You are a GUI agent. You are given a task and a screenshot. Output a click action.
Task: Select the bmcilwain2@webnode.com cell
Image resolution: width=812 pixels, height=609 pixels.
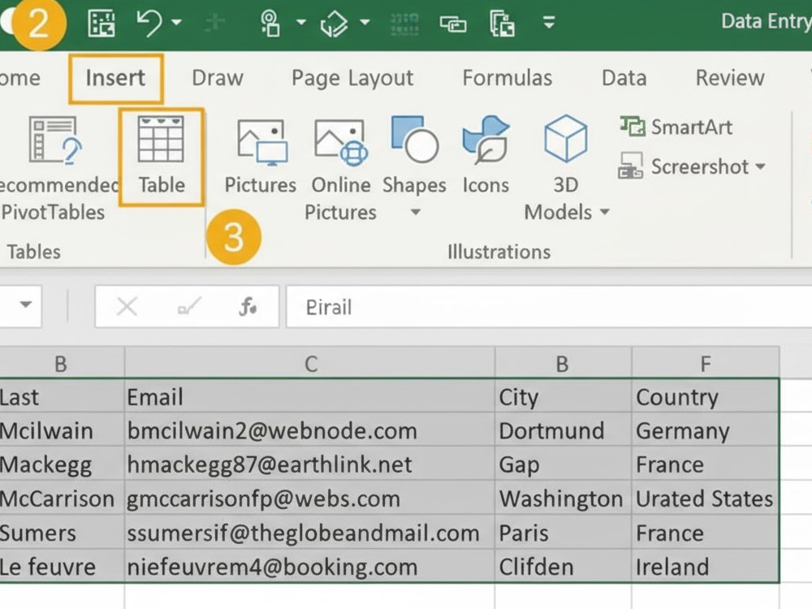309,431
